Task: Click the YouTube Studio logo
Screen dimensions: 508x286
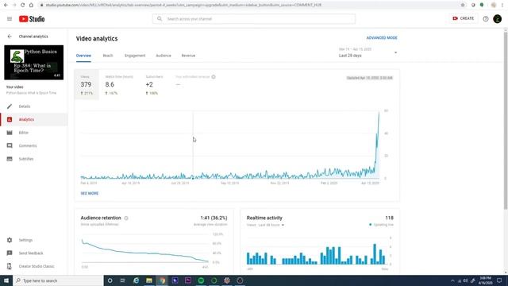Action: point(32,19)
